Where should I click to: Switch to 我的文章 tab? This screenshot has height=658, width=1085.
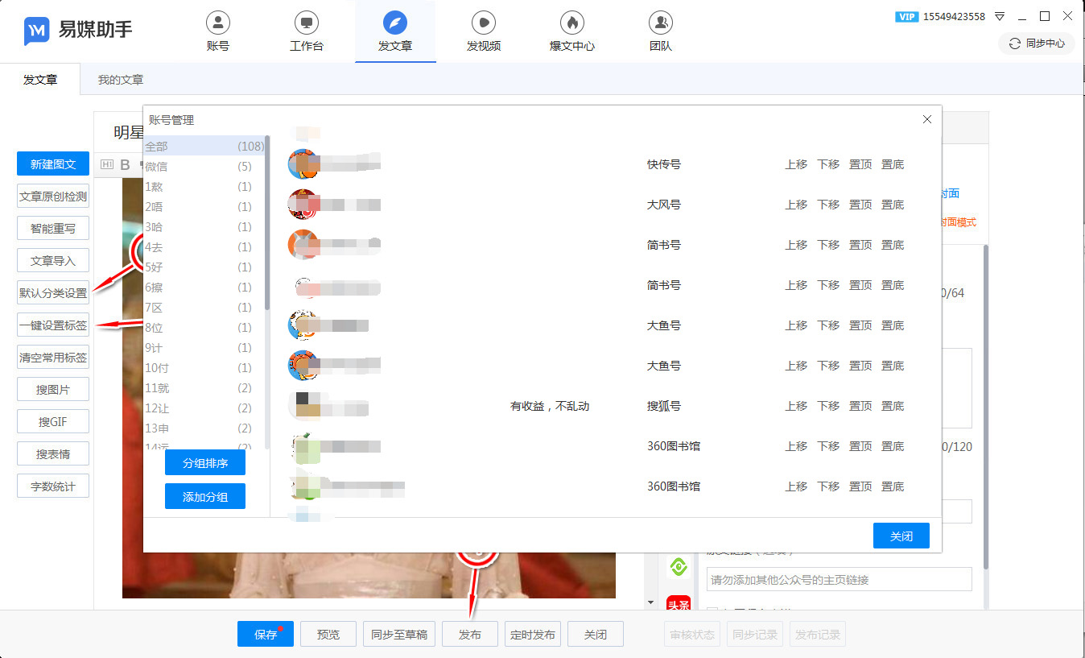coord(121,80)
